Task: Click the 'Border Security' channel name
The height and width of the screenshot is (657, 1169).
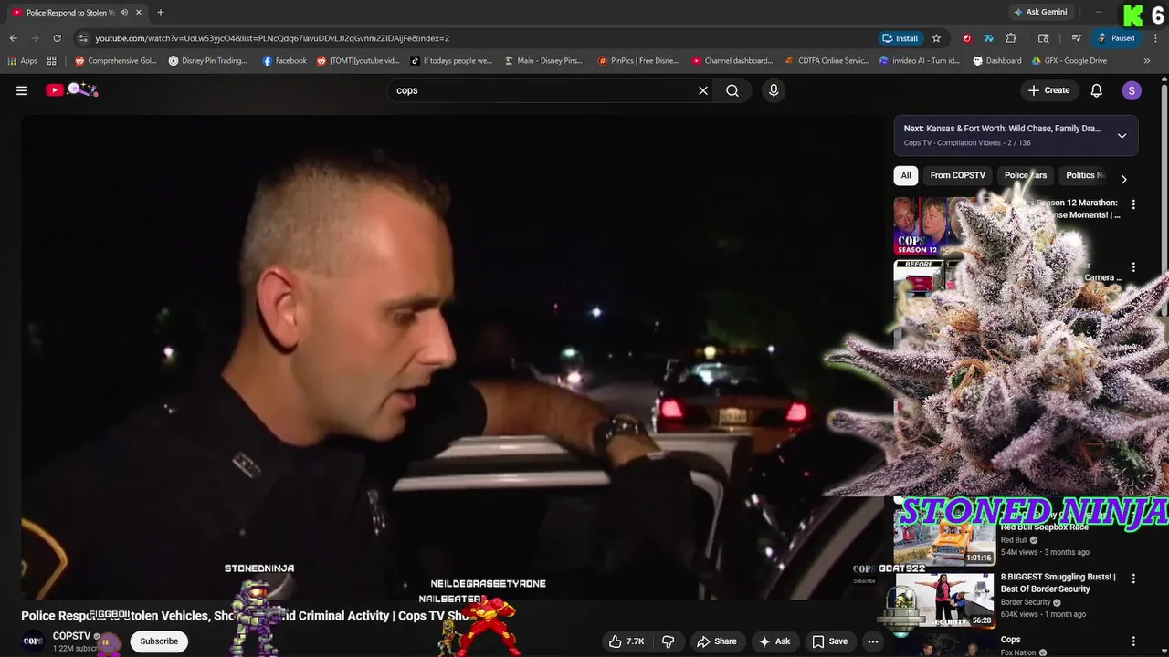Action: click(1026, 602)
